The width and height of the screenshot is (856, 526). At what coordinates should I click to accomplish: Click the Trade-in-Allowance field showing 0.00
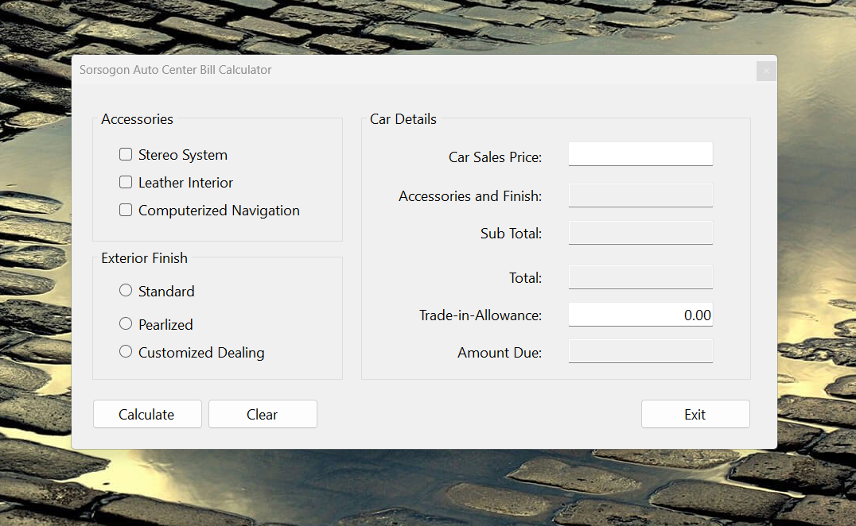(x=640, y=315)
